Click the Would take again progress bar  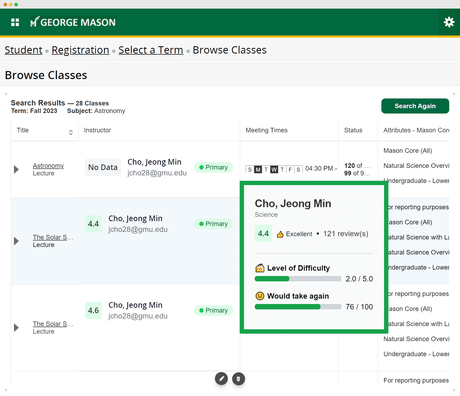click(x=298, y=307)
